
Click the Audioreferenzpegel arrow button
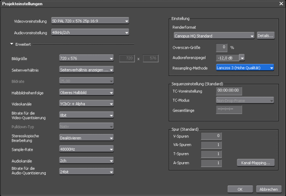click(242, 58)
